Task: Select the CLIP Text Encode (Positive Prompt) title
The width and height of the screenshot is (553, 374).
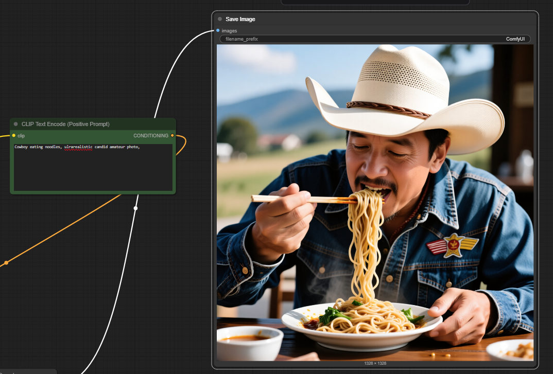Action: click(x=65, y=124)
